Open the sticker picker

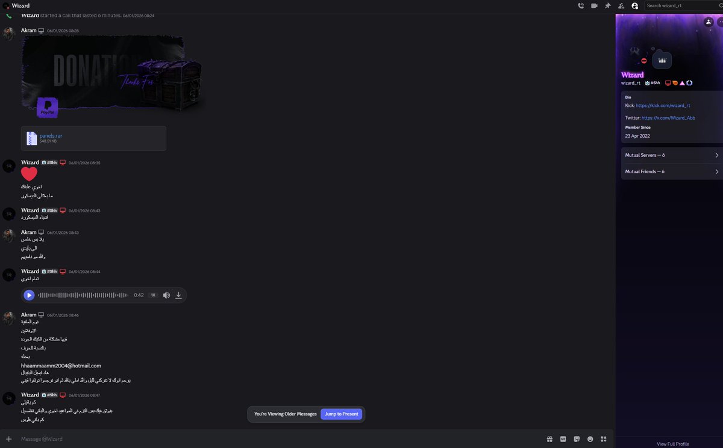pos(577,439)
